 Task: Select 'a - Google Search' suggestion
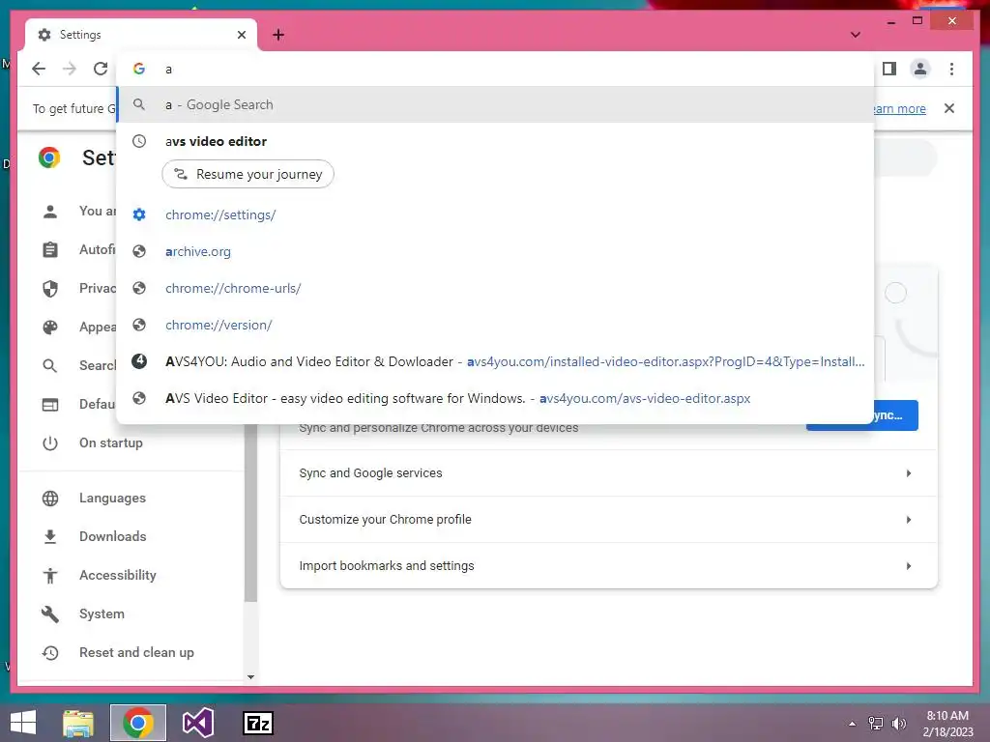tap(496, 104)
